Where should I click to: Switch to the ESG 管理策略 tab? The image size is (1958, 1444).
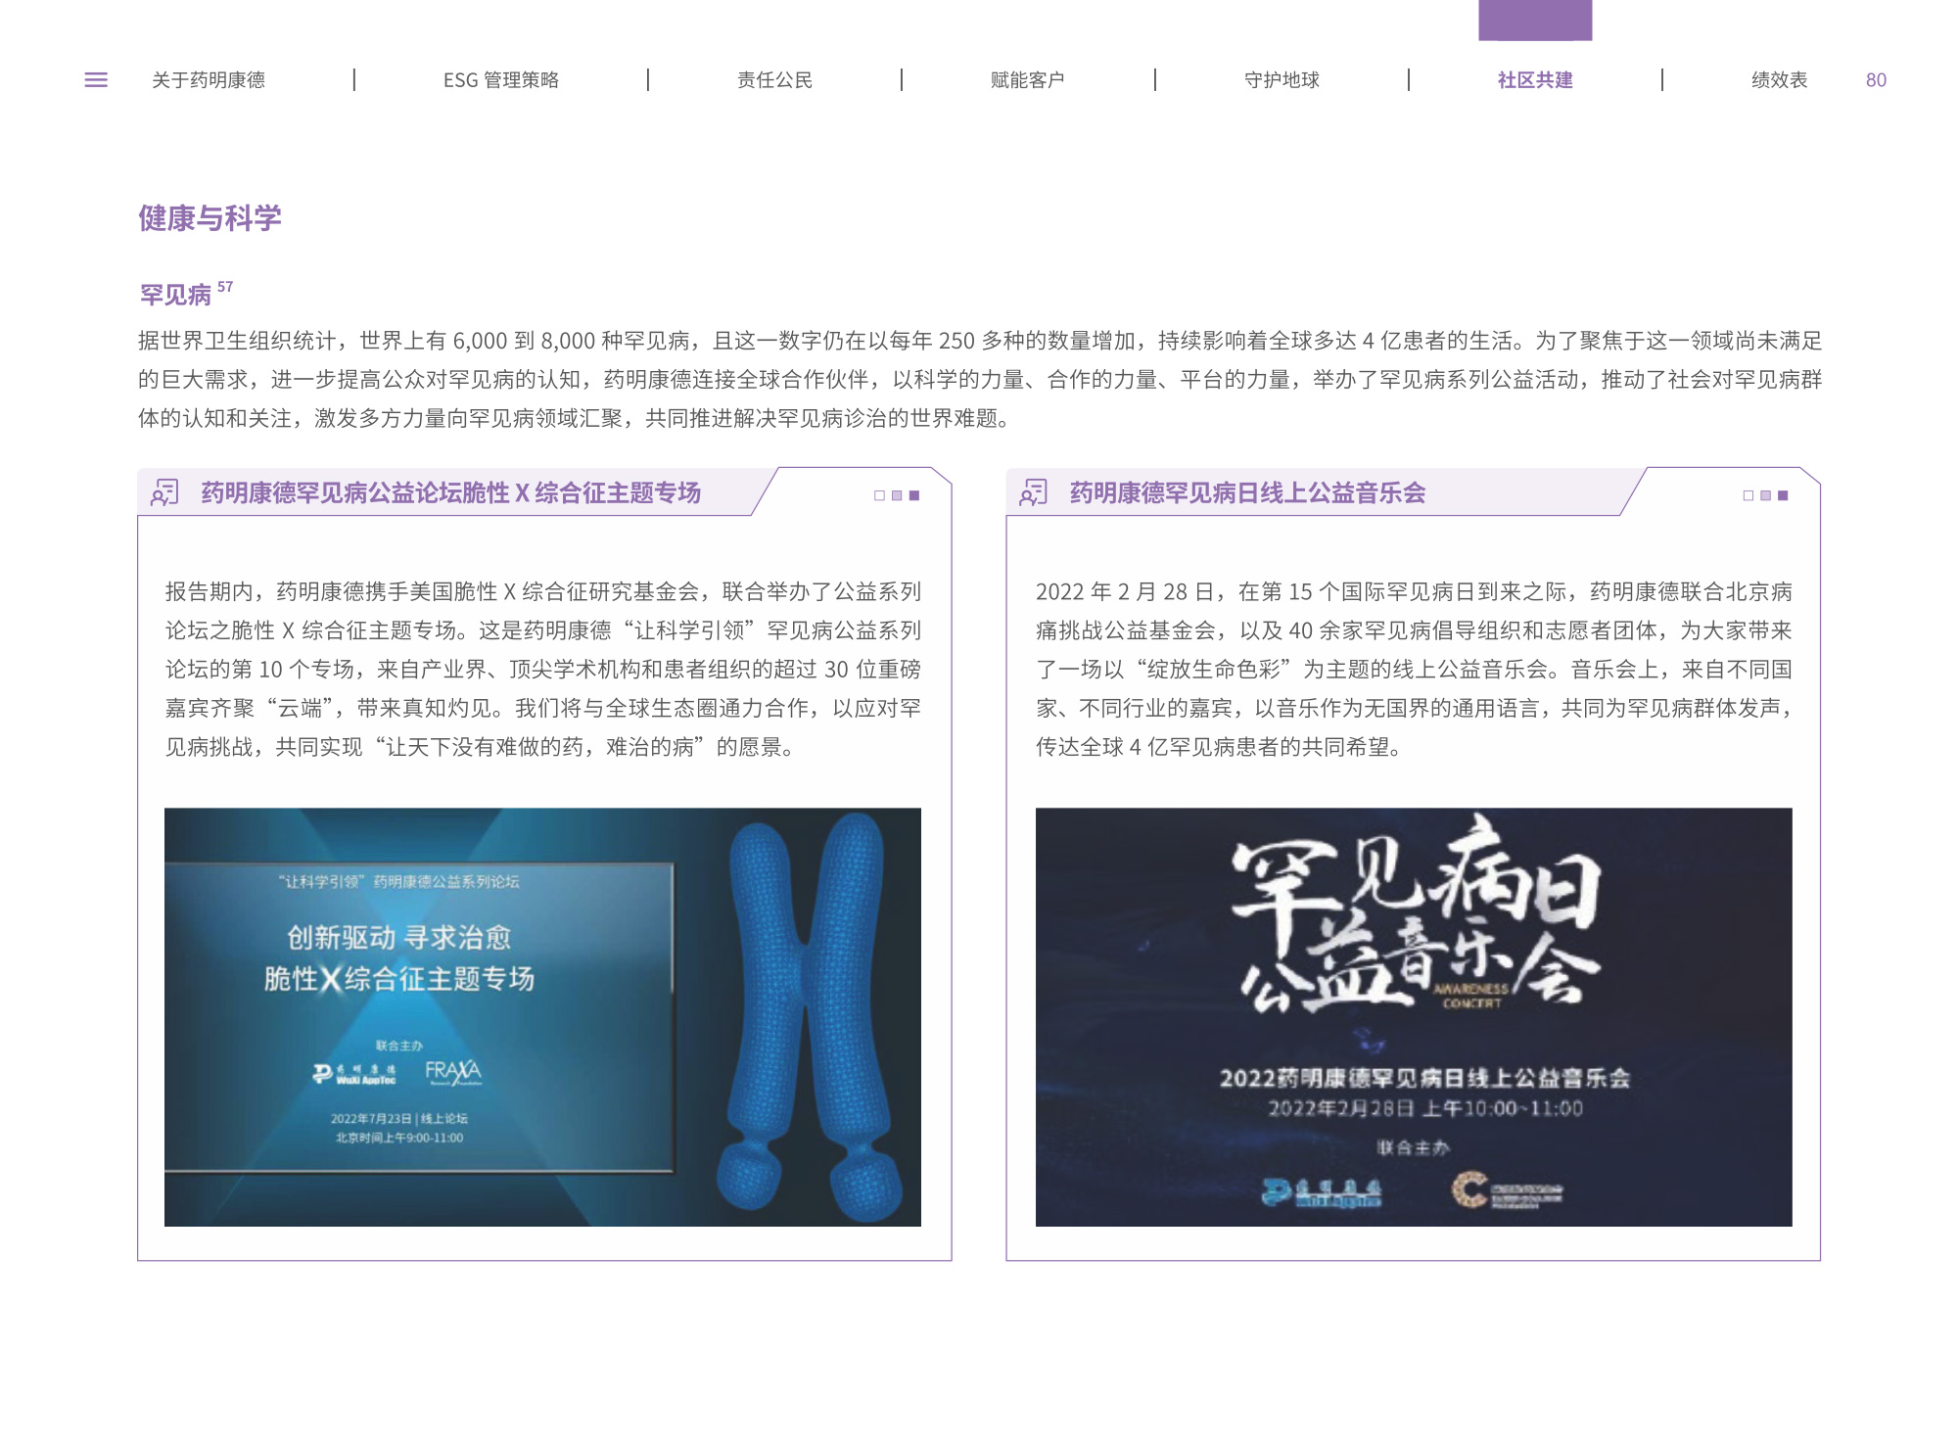pyautogui.click(x=500, y=80)
